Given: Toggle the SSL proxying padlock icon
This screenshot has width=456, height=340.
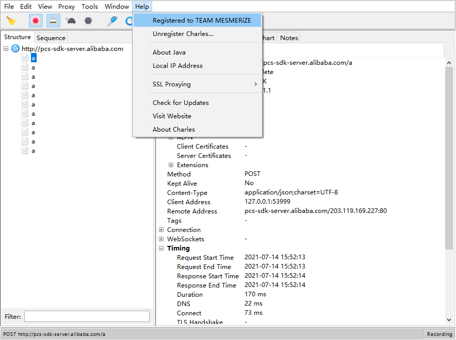Looking at the screenshot, I should point(53,21).
